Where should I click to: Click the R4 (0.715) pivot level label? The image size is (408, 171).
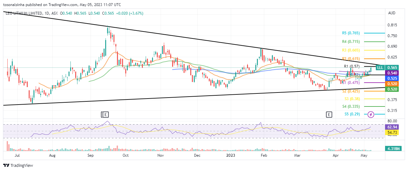pyautogui.click(x=351, y=42)
